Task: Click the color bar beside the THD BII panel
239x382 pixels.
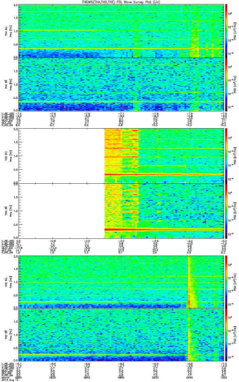Action: click(x=226, y=210)
